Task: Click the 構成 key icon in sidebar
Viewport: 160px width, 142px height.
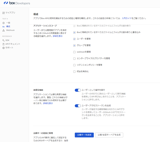Action: (3, 26)
